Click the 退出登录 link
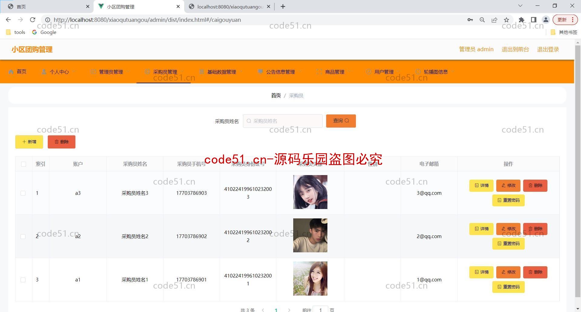 (548, 49)
